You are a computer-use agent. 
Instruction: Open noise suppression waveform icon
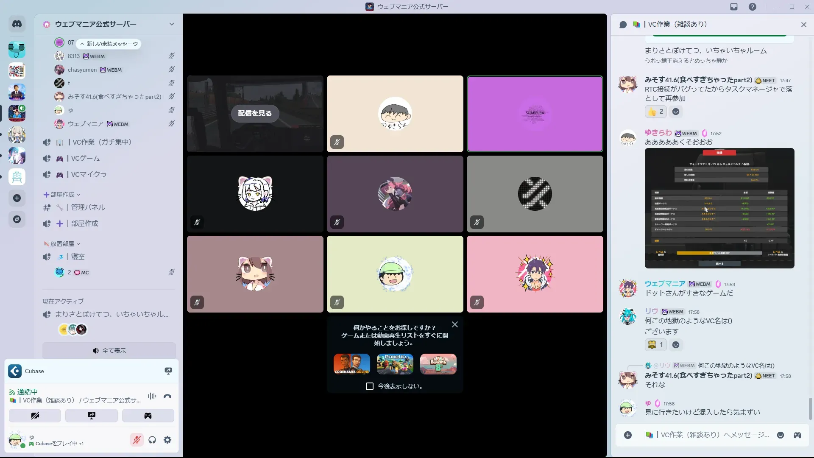point(152,397)
